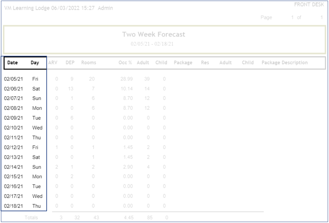The image size is (329, 223).
Task: Click the Two Week Forecast title
Action: pos(153,34)
